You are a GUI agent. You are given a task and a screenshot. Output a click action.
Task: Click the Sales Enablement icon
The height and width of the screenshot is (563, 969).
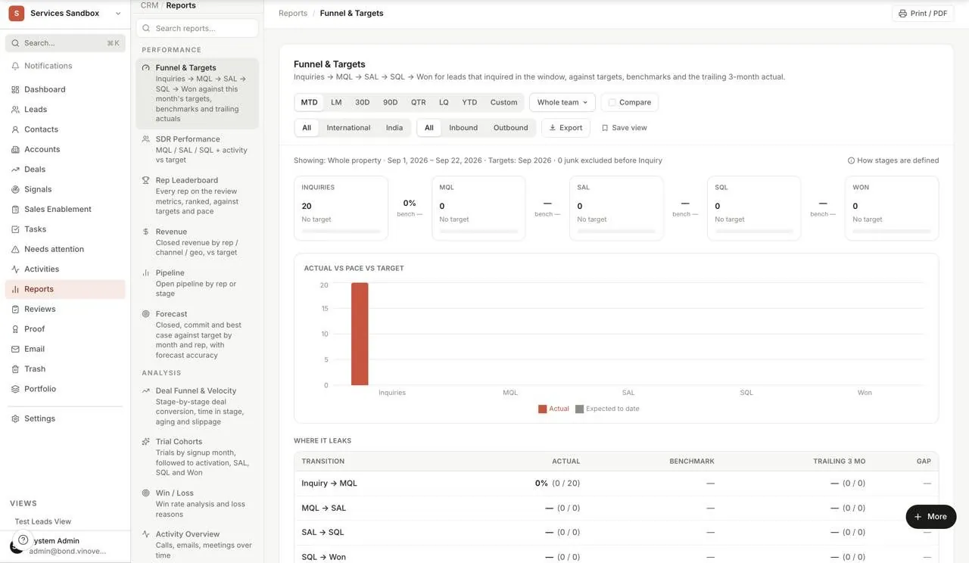pyautogui.click(x=15, y=210)
